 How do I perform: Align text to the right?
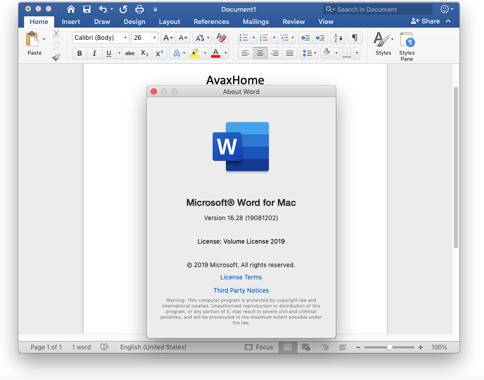click(275, 53)
